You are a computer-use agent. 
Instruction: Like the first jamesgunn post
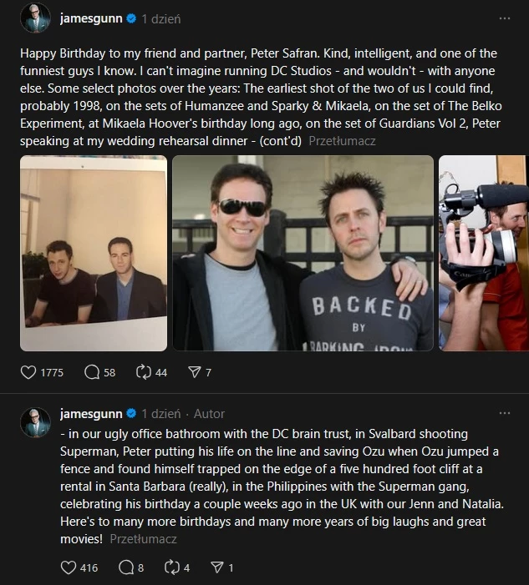28,372
